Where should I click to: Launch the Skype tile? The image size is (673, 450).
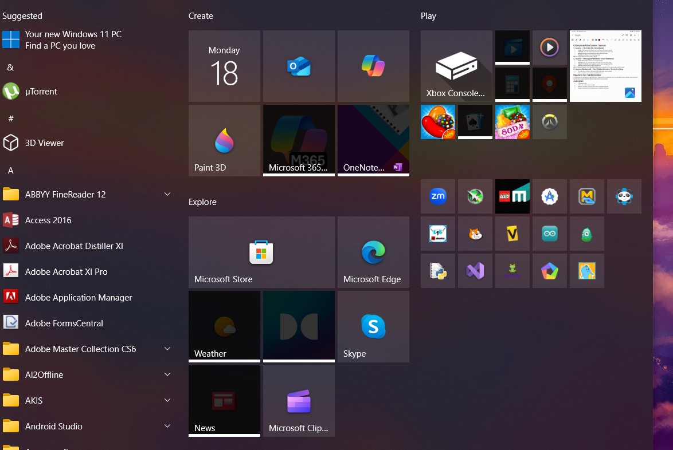373,326
